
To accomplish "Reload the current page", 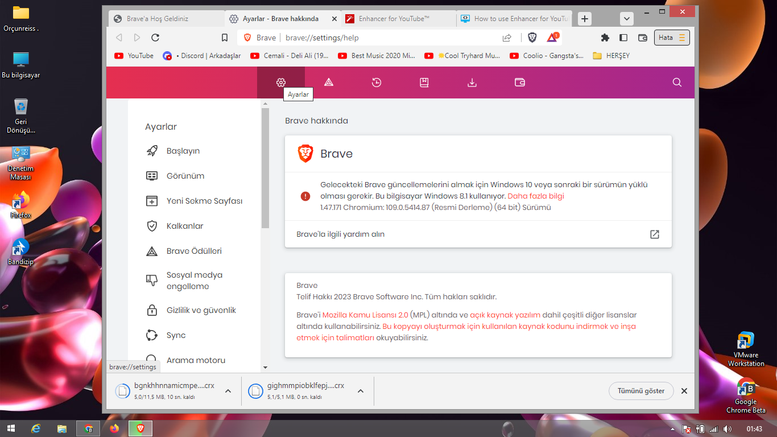I will coord(155,38).
